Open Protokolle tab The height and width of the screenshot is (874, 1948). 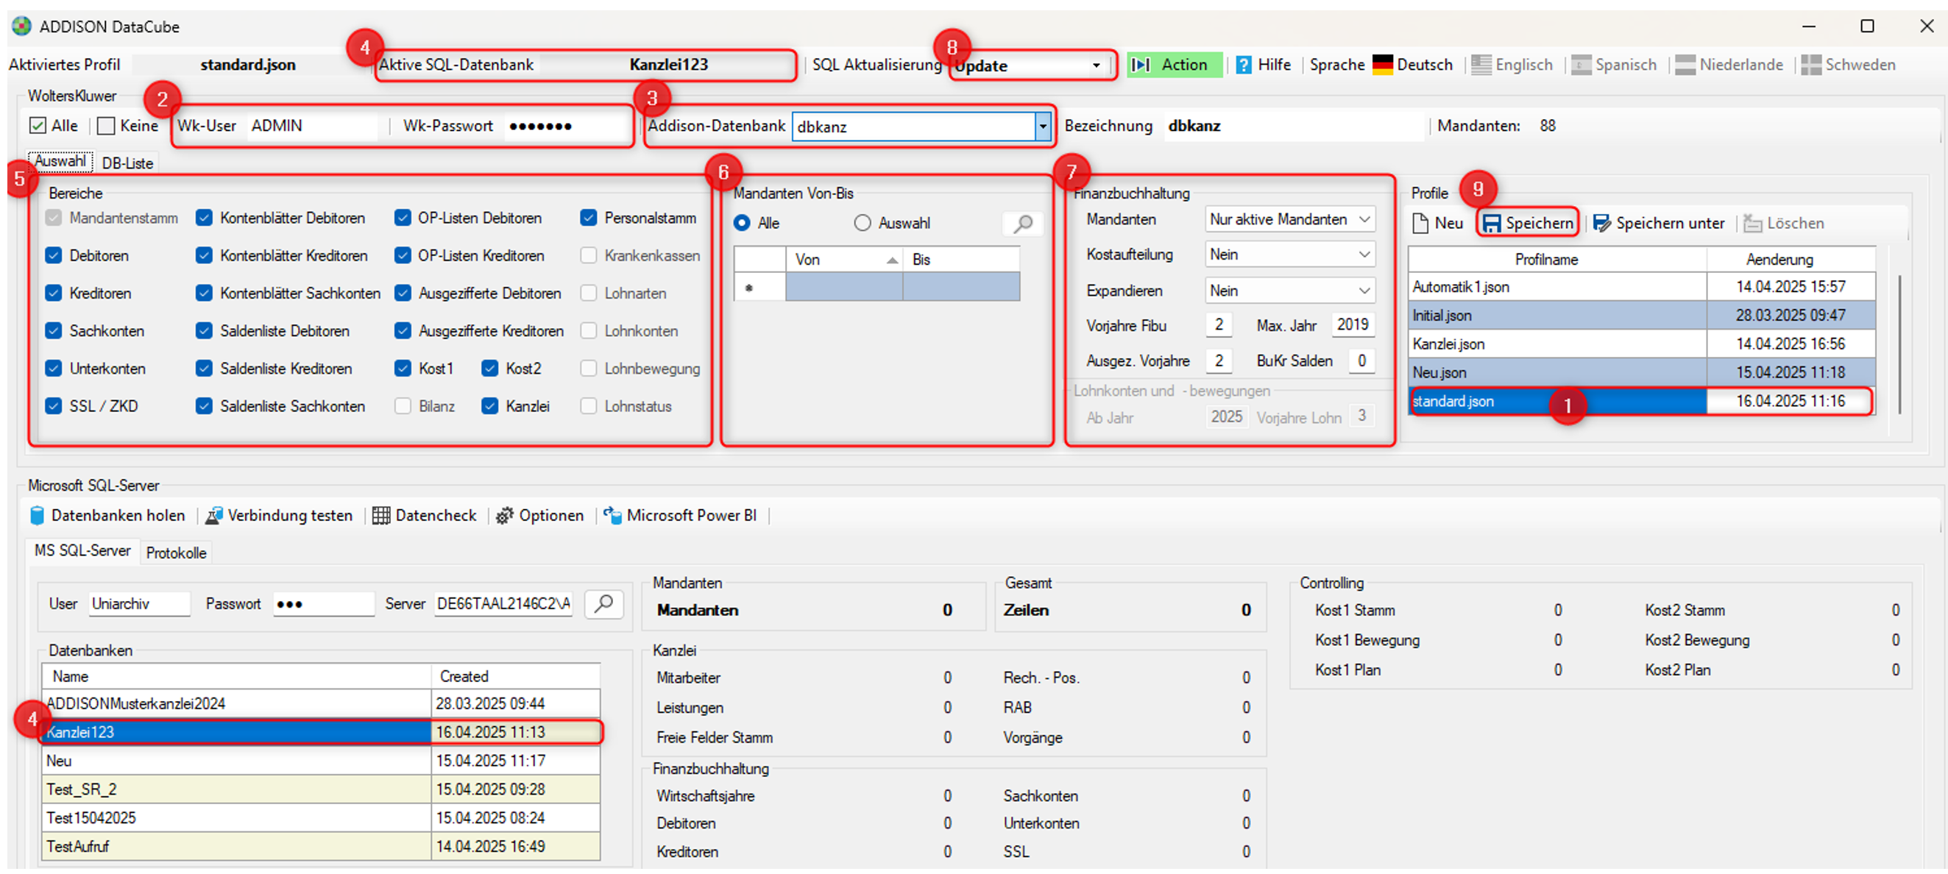click(176, 553)
